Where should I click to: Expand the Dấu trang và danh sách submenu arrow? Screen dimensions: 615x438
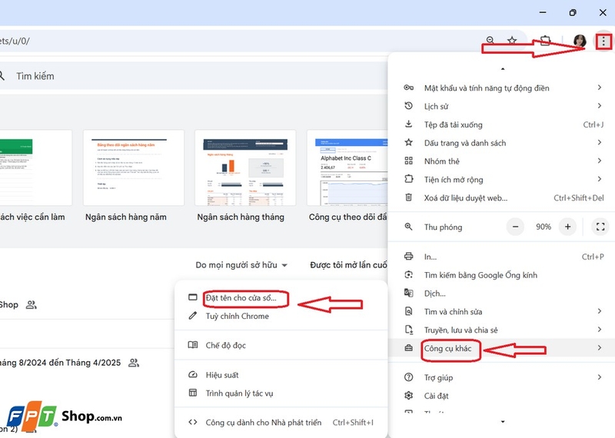tap(600, 142)
